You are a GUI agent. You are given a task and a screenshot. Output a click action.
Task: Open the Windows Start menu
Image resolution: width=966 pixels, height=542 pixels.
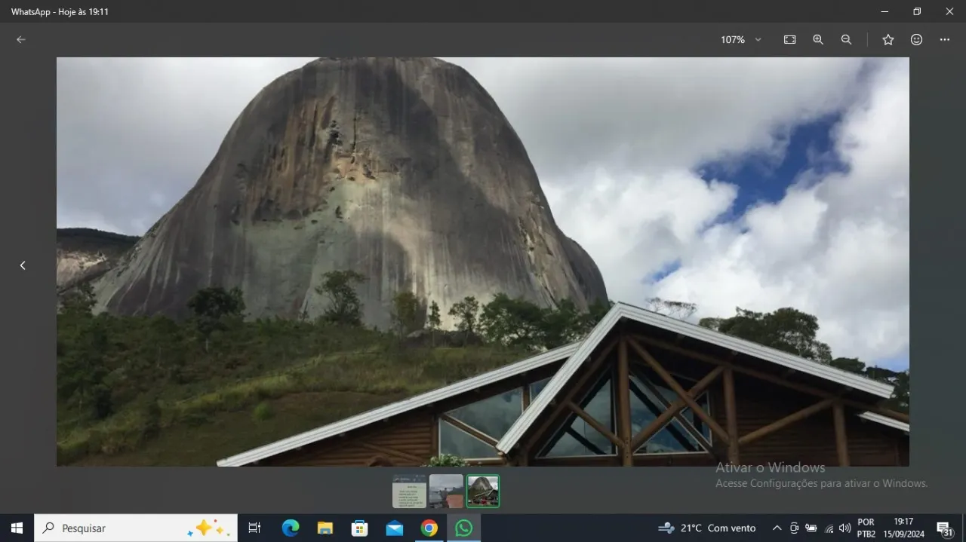17,528
